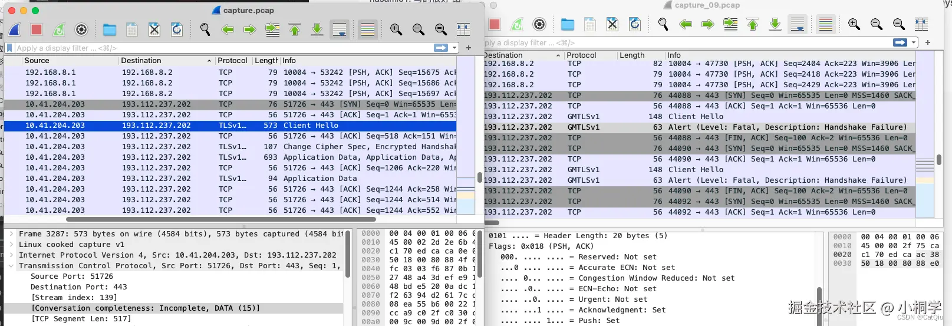The image size is (952, 326).
Task: Close this capture file in capture.pcap window
Action: pos(154,29)
